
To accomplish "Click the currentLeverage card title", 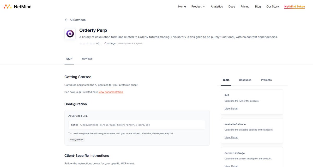I will pos(234,153).
